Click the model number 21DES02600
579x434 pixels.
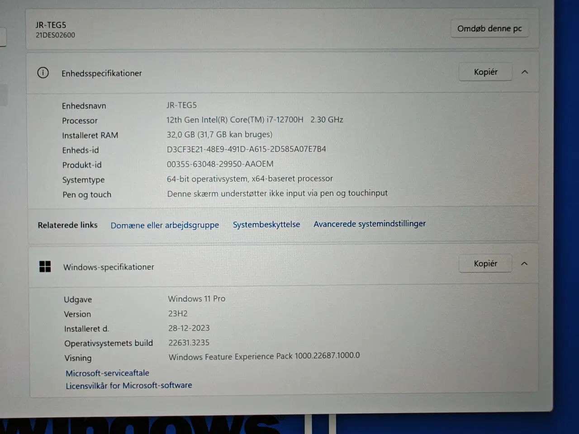click(56, 35)
